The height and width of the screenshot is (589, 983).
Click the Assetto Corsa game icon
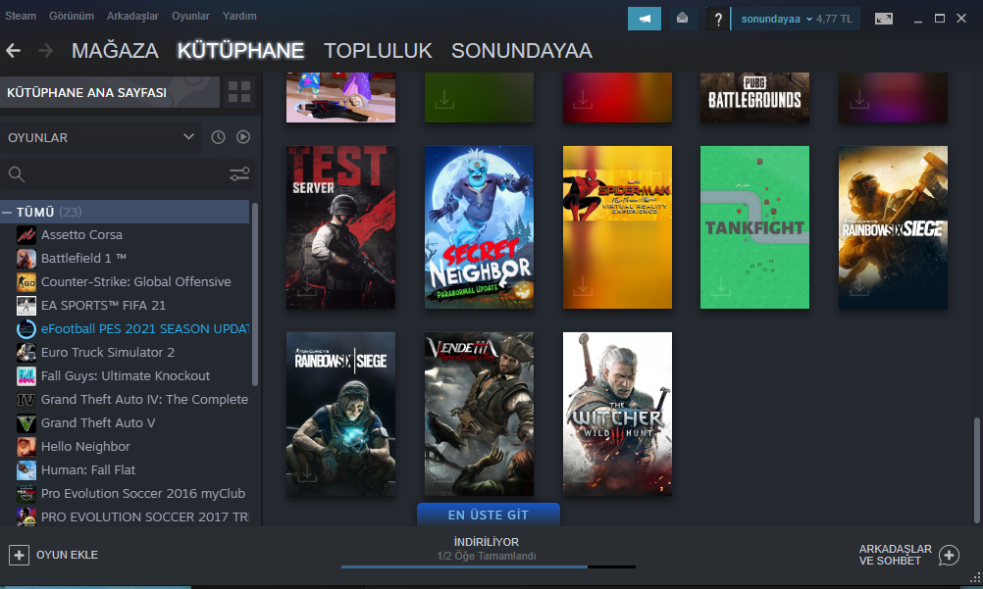(26, 235)
